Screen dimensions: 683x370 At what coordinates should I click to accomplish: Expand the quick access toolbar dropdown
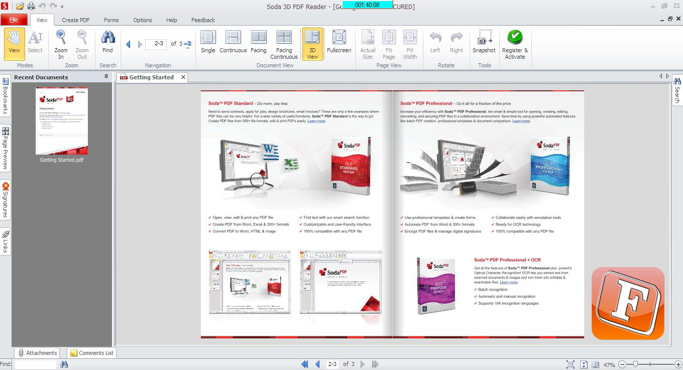click(62, 7)
